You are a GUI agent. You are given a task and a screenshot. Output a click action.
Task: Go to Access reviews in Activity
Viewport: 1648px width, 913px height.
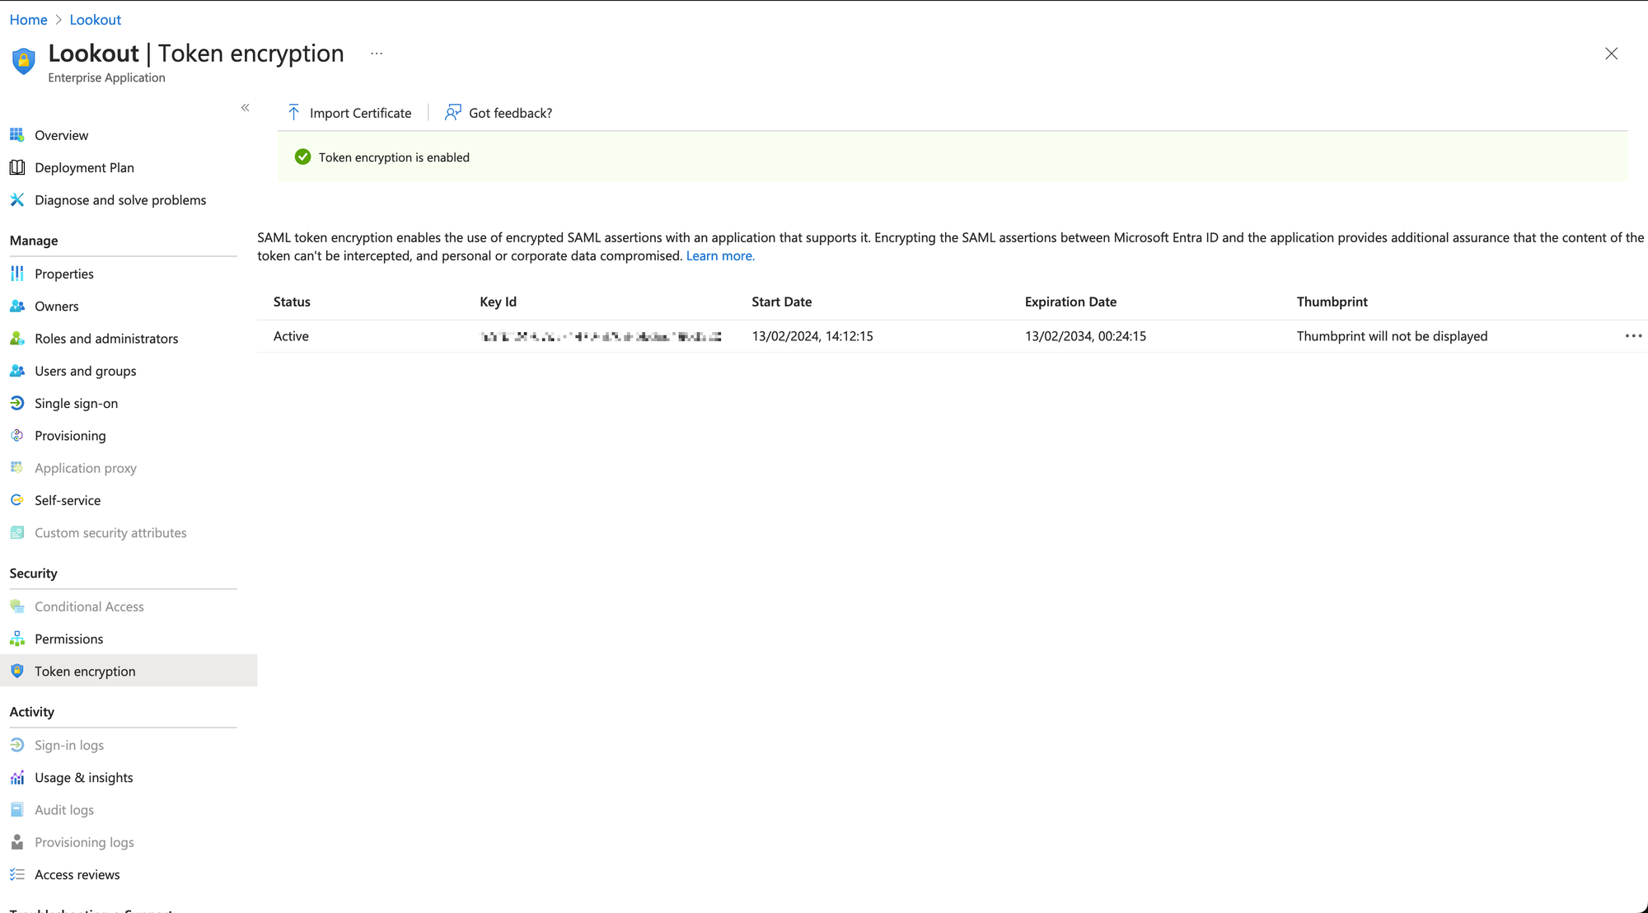(77, 874)
